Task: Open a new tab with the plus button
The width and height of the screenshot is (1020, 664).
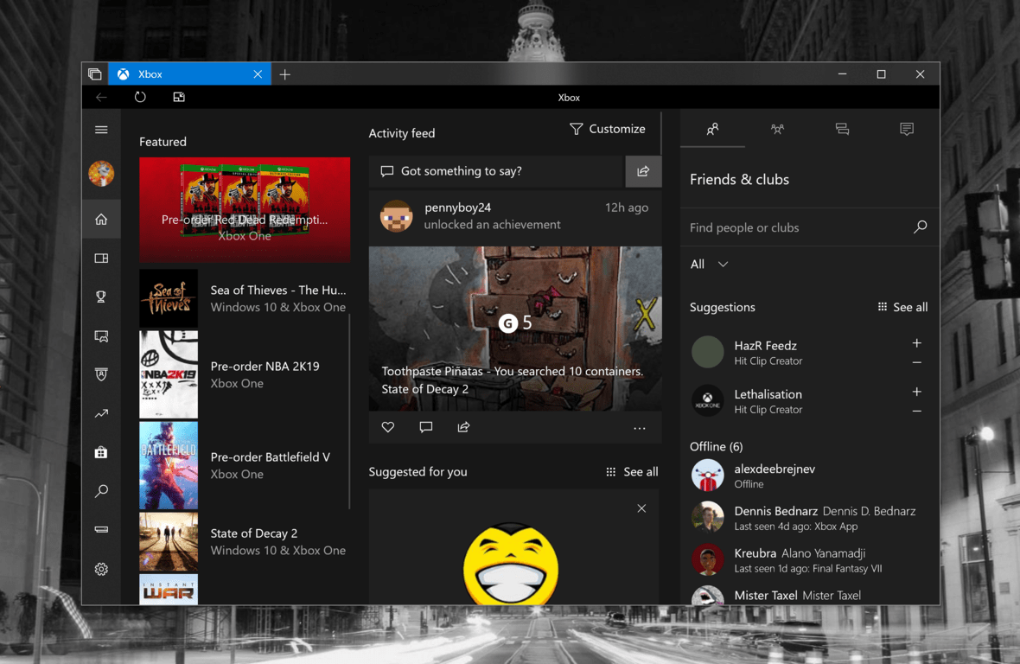Action: click(x=284, y=74)
